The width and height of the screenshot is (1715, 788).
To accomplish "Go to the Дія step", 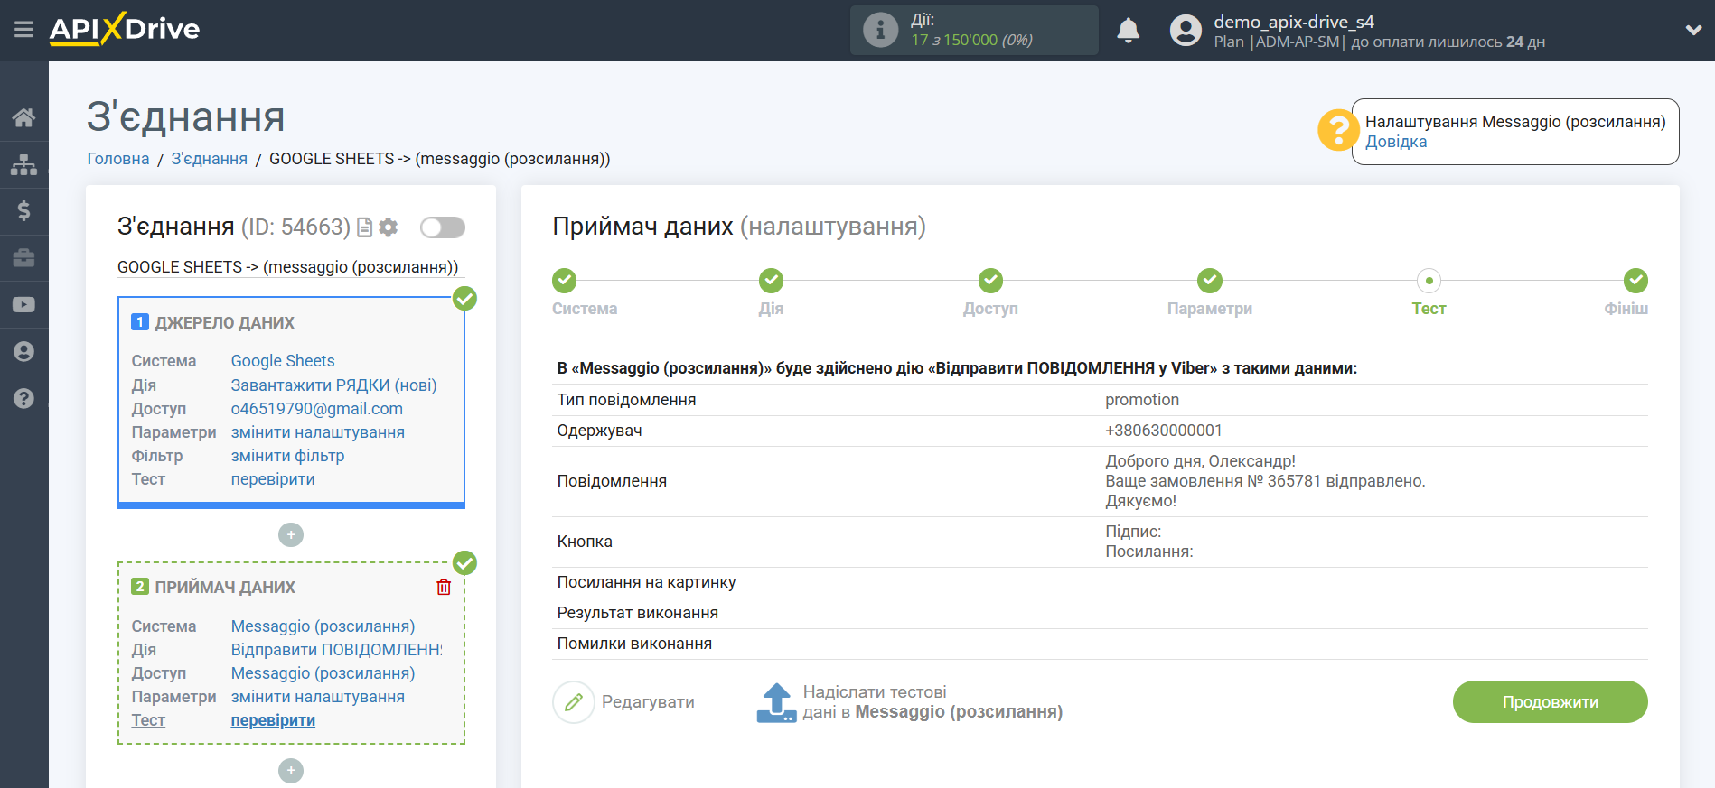I will coord(771,281).
